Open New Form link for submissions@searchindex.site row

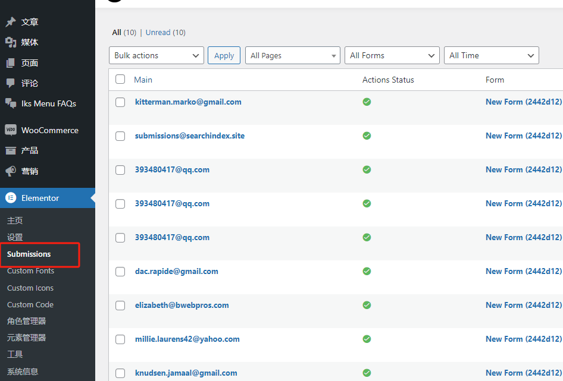tap(524, 136)
